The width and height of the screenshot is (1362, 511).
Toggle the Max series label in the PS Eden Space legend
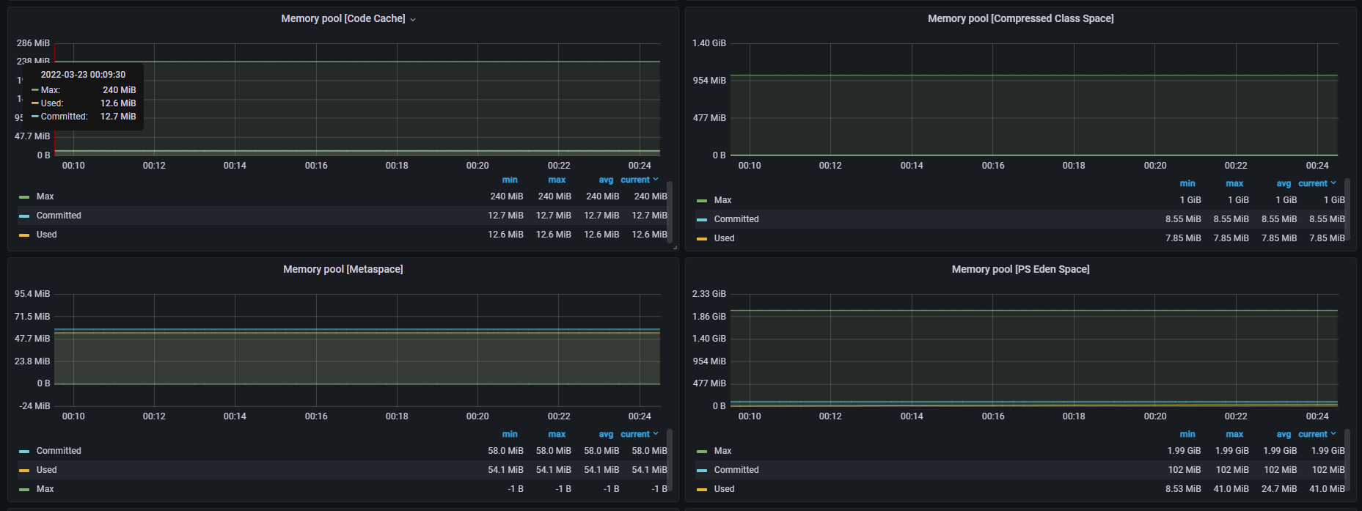(x=722, y=451)
